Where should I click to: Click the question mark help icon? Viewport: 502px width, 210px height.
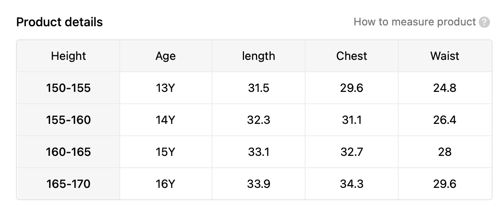click(484, 22)
